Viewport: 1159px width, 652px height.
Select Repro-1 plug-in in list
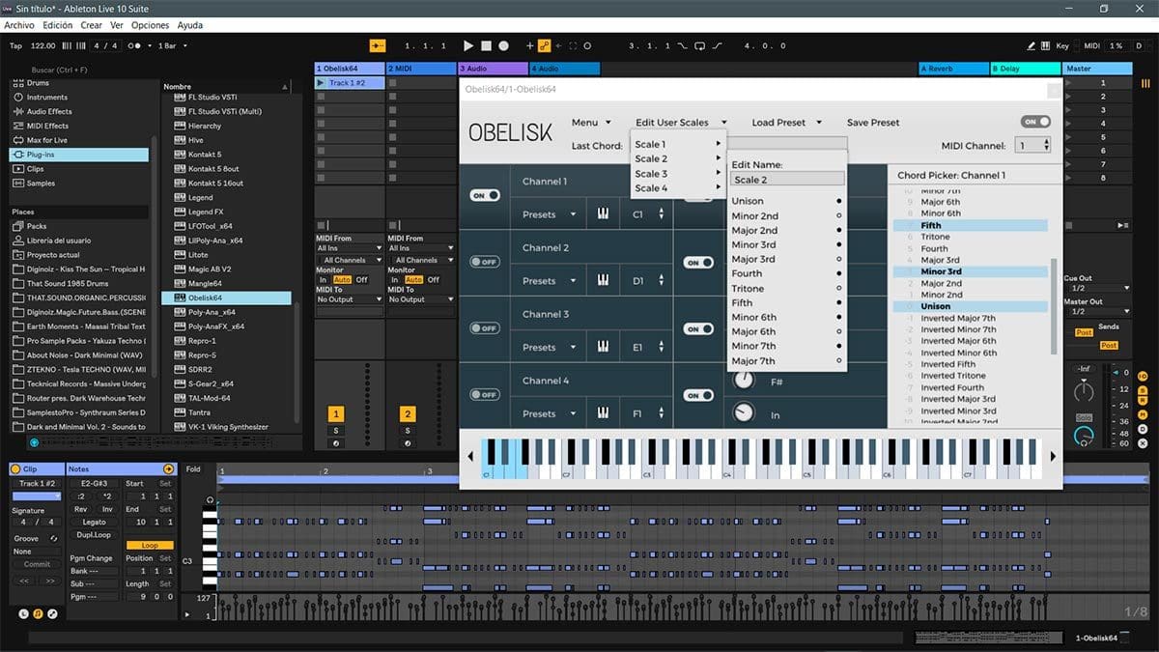click(x=202, y=341)
